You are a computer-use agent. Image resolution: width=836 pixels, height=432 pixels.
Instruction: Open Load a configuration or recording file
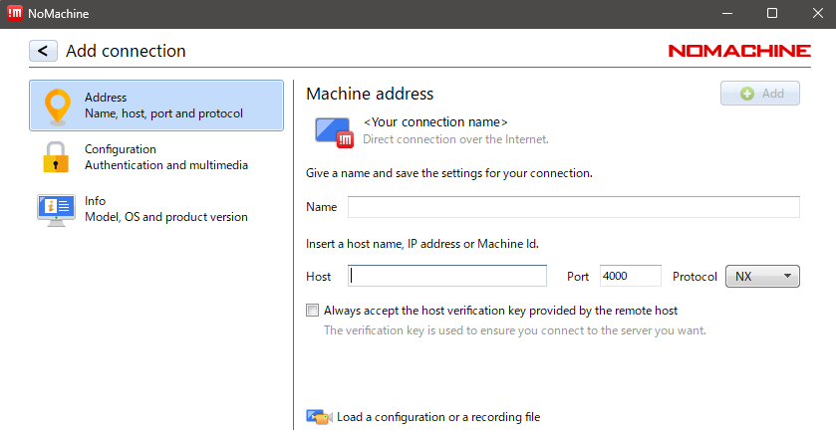coord(437,417)
